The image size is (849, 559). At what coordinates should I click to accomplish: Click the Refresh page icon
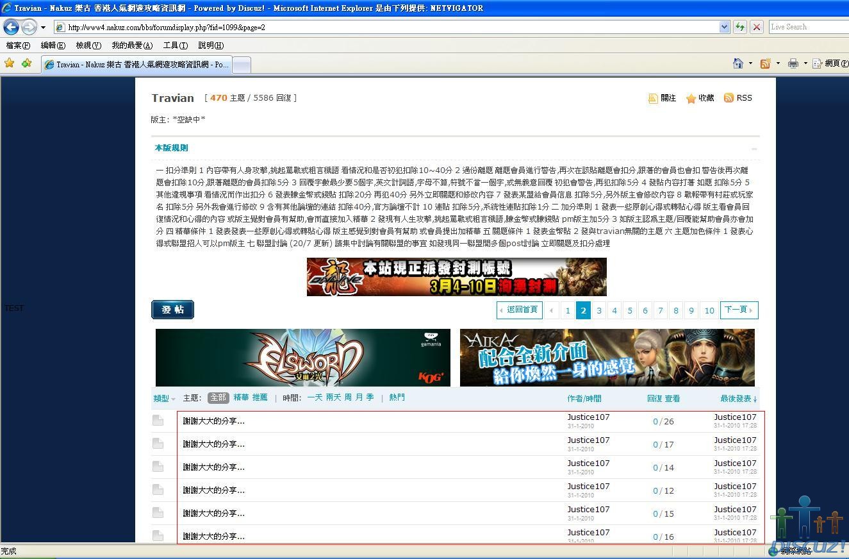(740, 27)
